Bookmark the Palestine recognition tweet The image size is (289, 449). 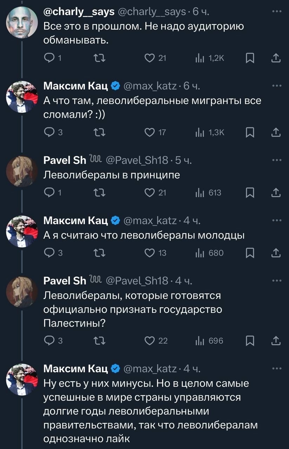click(249, 341)
